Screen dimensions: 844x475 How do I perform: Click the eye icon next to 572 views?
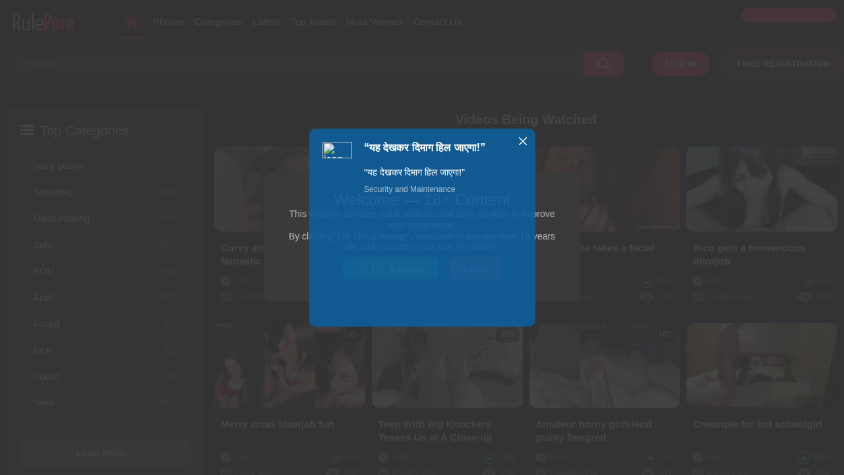pos(647,472)
